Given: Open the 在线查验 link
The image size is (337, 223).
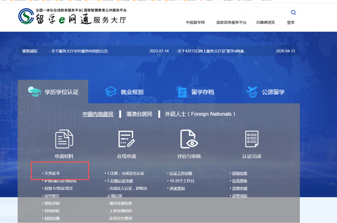Looking at the screenshot, I should pos(240,181).
